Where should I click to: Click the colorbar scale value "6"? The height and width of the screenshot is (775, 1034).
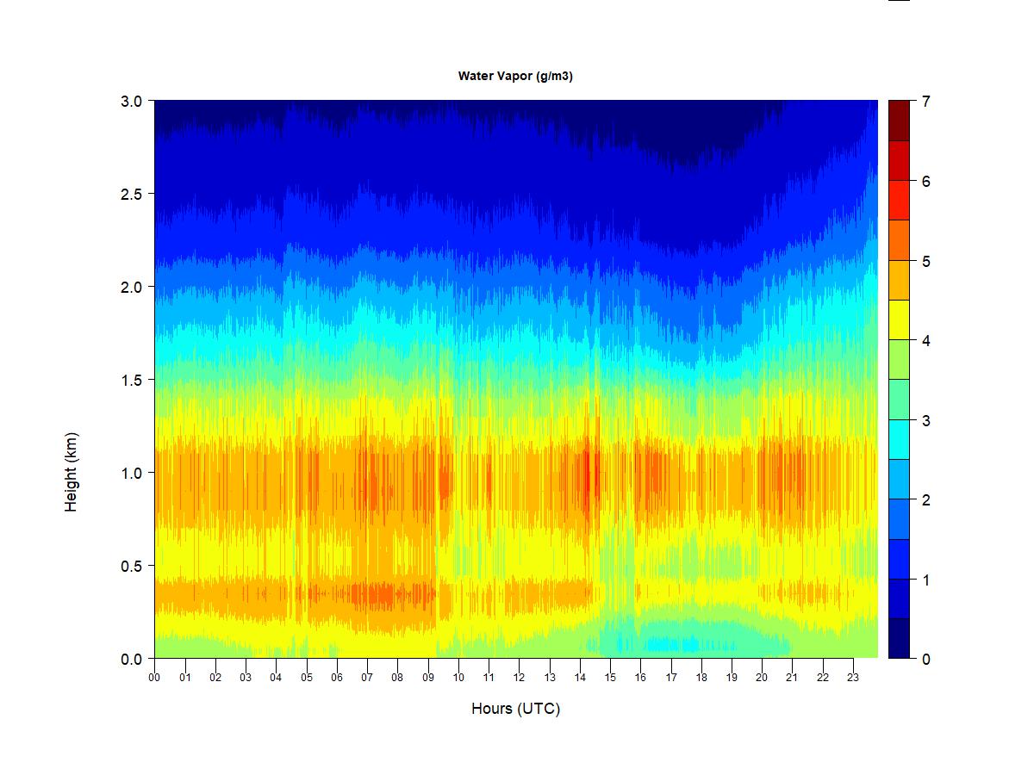pos(925,182)
